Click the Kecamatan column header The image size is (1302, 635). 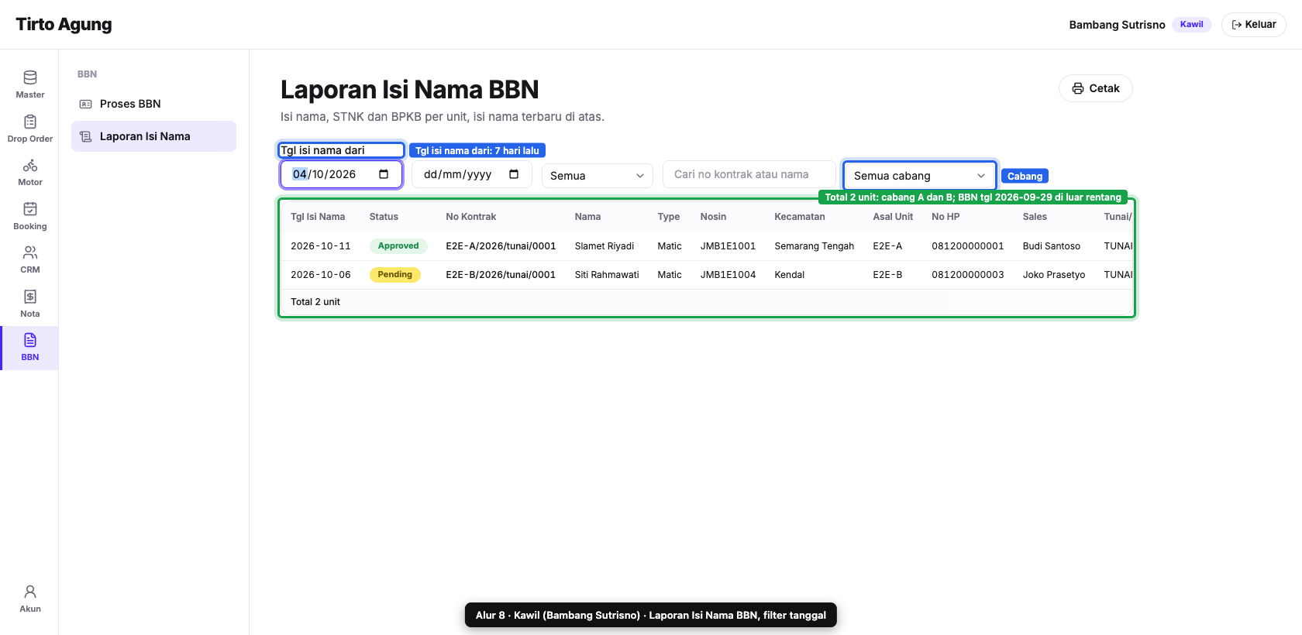[x=800, y=217]
